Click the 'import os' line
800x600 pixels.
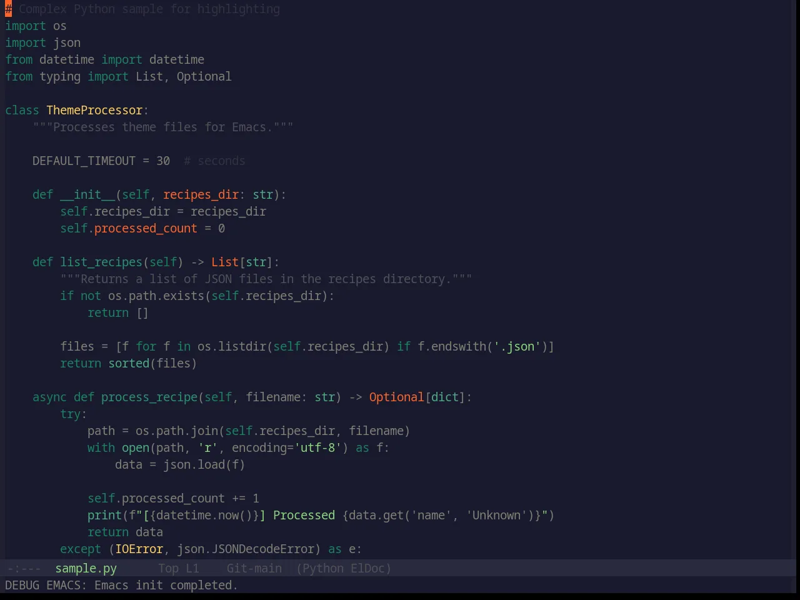(36, 26)
